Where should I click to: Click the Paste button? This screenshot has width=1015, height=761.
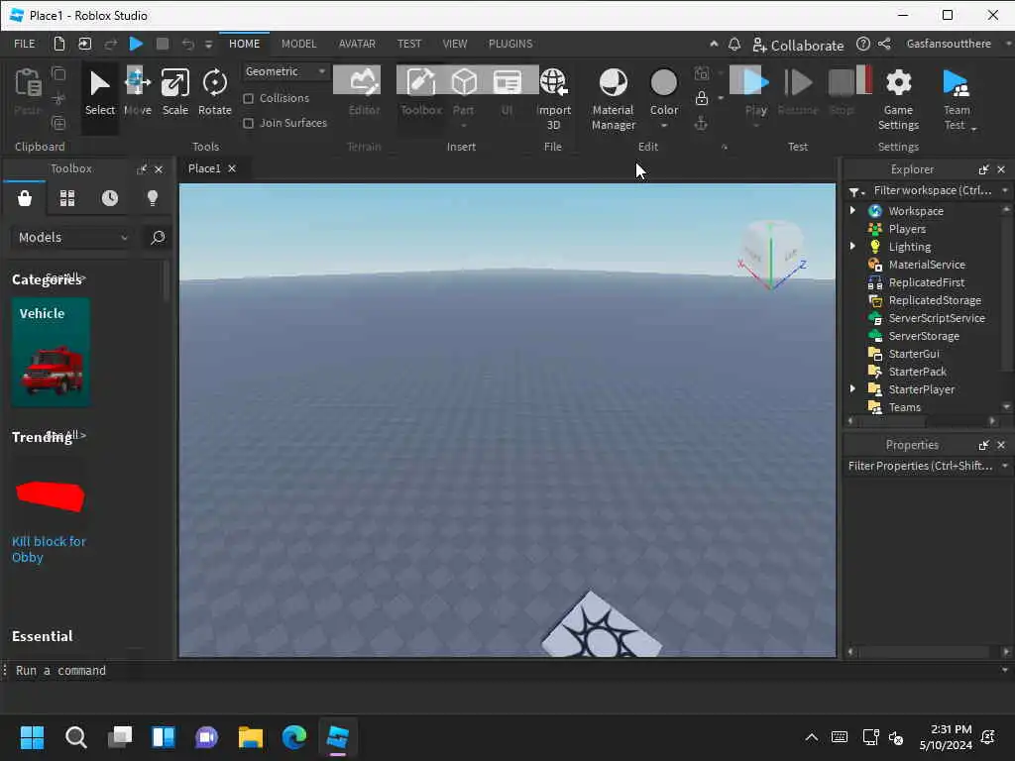tap(28, 91)
